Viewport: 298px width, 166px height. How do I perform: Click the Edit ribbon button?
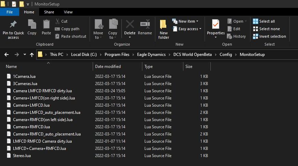(234, 29)
